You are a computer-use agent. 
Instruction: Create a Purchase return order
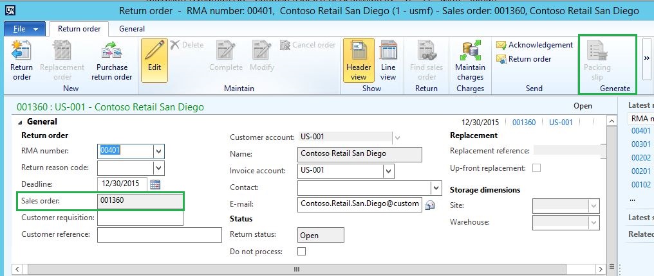[x=111, y=61]
